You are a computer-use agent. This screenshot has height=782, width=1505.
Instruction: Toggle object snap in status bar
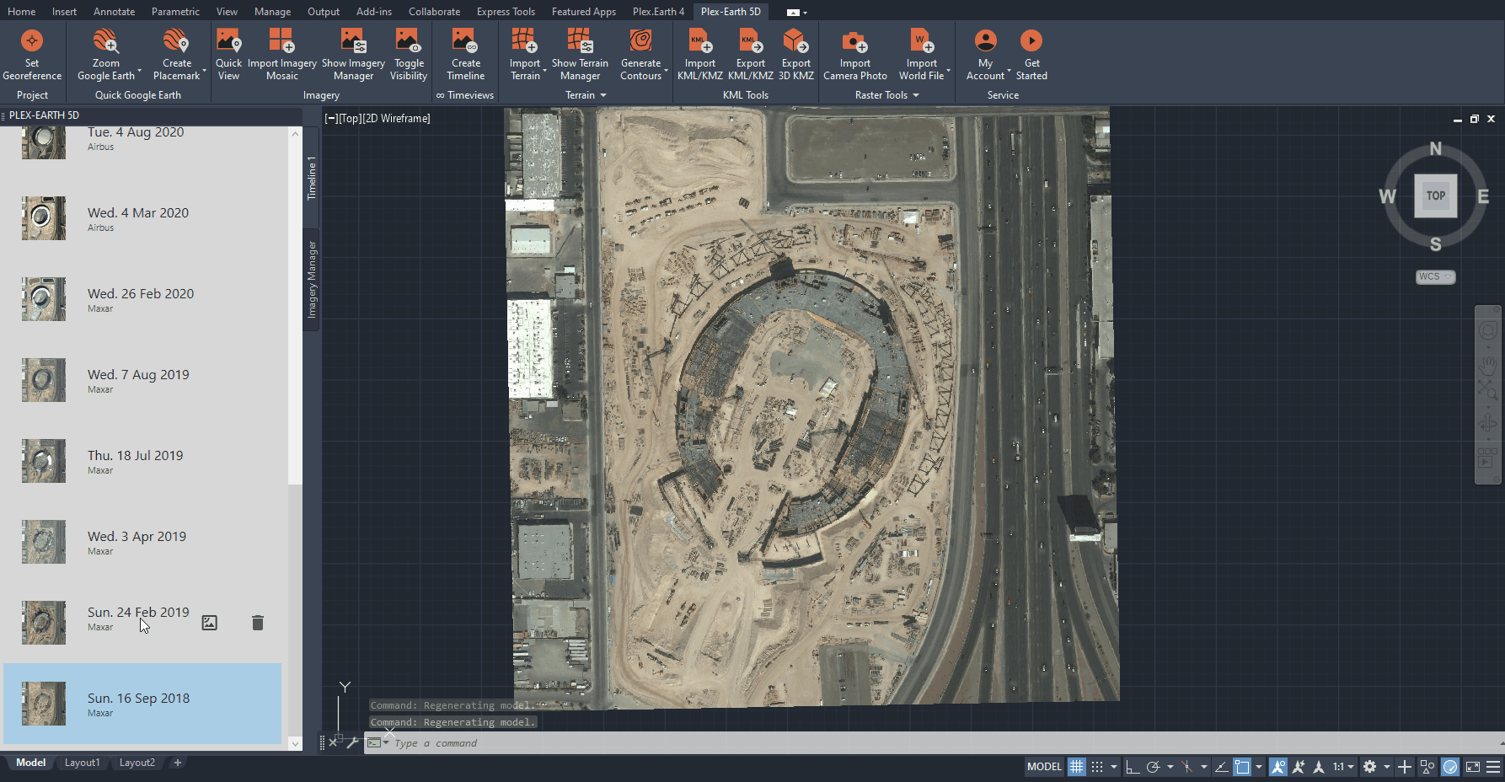point(1242,767)
